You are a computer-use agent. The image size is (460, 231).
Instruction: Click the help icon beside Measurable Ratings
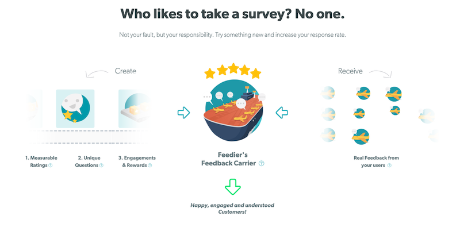point(51,165)
